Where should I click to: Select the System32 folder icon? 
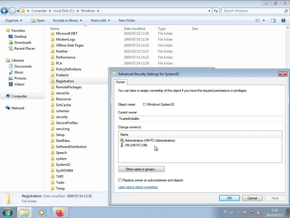pos(52,165)
